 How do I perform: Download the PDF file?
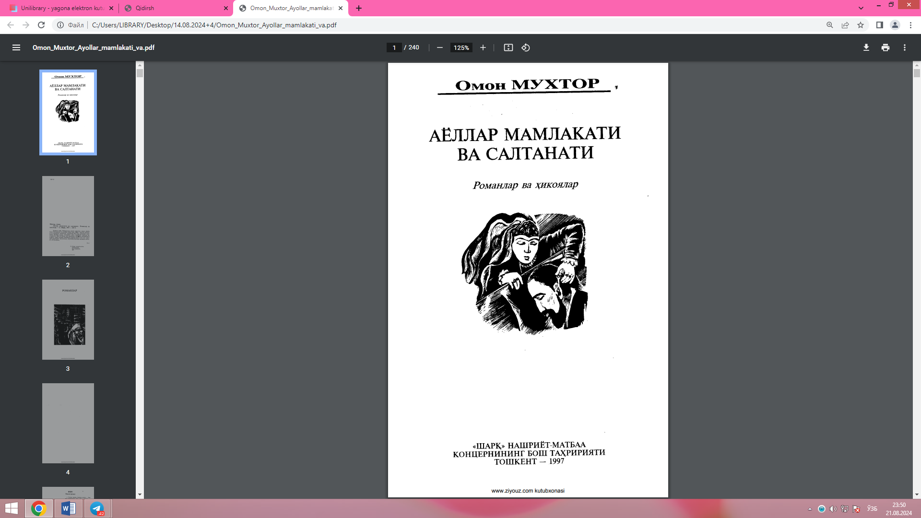click(866, 47)
